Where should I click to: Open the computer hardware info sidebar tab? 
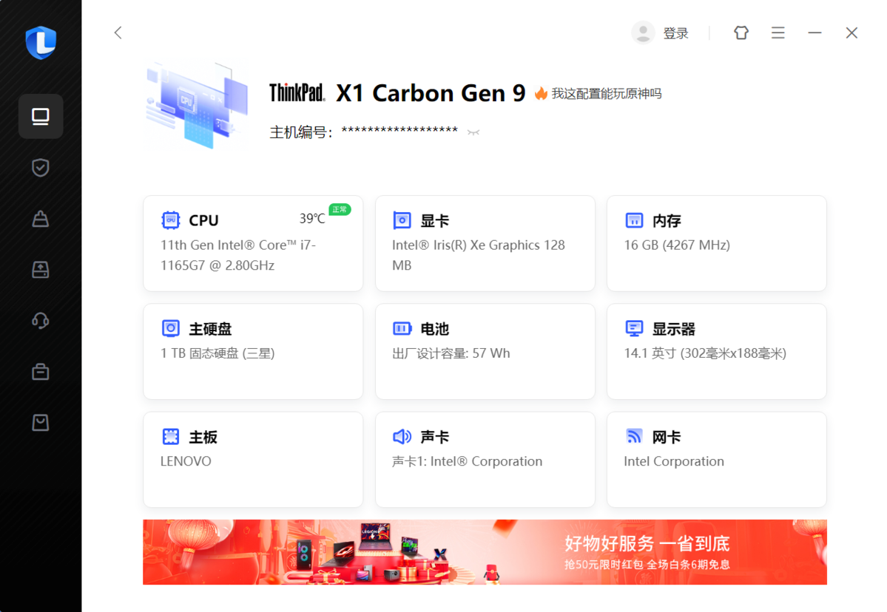[x=41, y=116]
